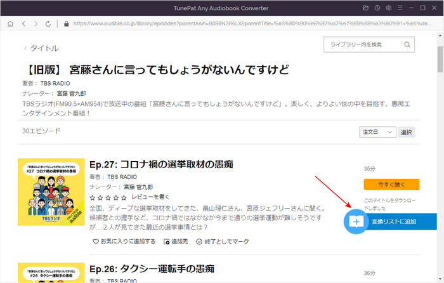This screenshot has height=283, width=444.
Task: Click このタイトルをダウンロードしました status text
Action: [x=389, y=204]
